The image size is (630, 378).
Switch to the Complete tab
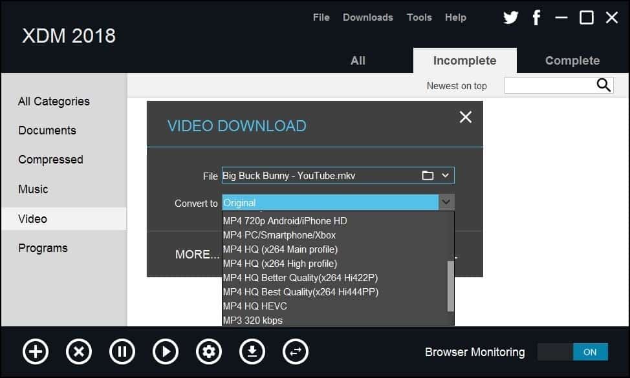572,60
